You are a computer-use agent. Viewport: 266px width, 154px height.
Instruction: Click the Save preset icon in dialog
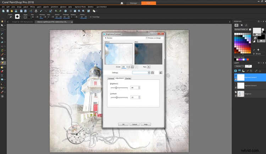[153, 73]
